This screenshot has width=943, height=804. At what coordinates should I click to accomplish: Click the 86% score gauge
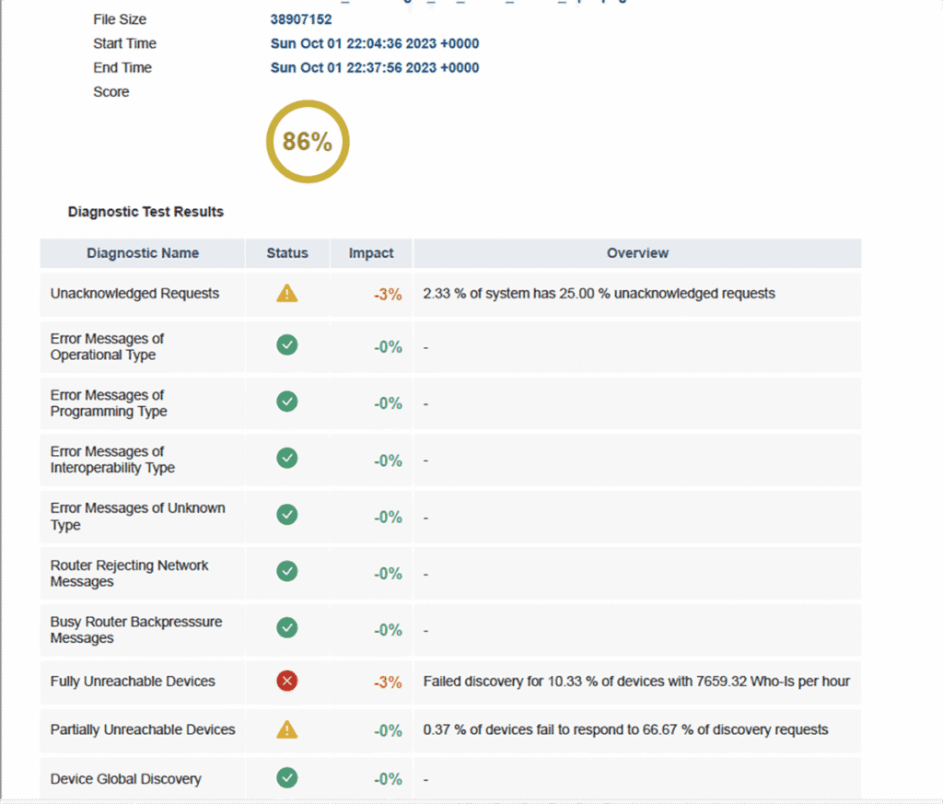308,142
